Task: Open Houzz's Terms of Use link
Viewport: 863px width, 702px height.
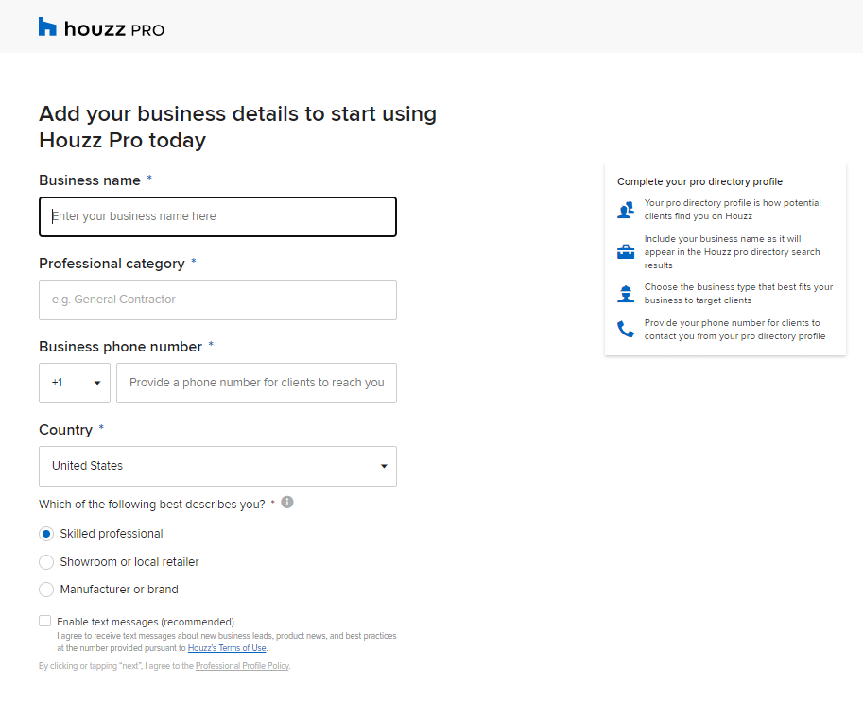Action: click(x=227, y=648)
